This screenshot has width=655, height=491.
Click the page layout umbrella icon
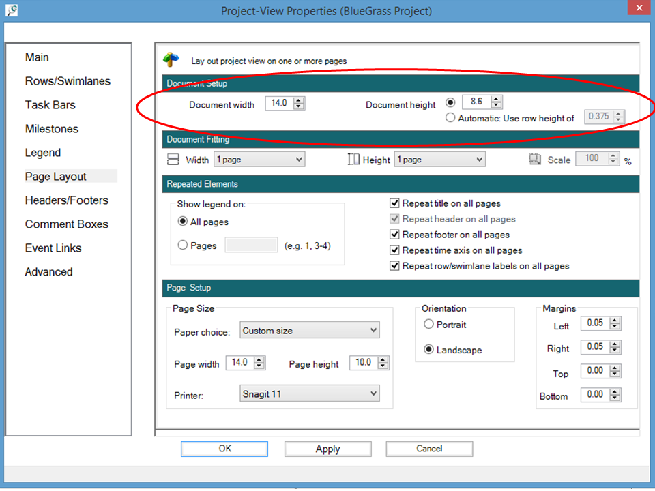171,60
